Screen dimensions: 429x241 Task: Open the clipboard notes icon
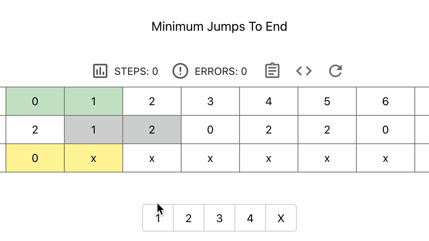pos(272,71)
